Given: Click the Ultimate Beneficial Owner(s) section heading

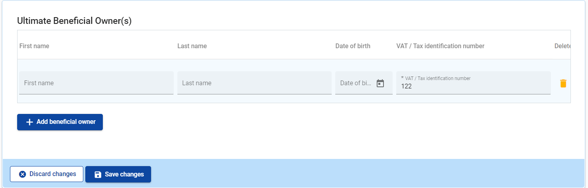Looking at the screenshot, I should 74,21.
